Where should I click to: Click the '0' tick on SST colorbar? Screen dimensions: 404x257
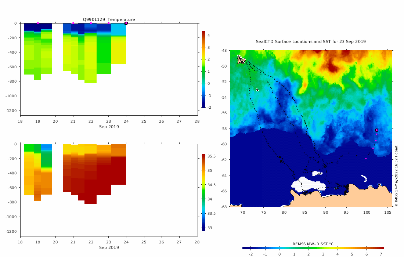pos(279,254)
